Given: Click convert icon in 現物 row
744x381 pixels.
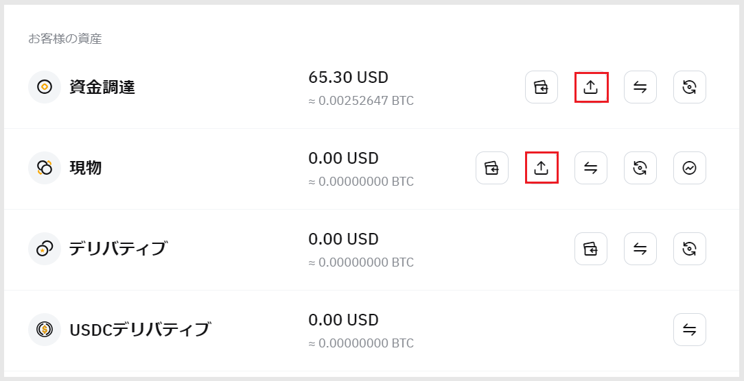Looking at the screenshot, I should [640, 168].
